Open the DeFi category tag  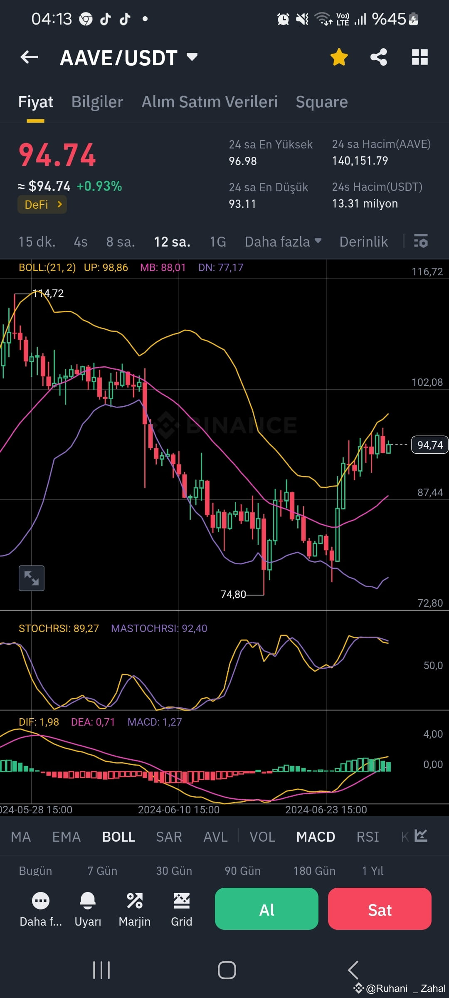coord(42,205)
